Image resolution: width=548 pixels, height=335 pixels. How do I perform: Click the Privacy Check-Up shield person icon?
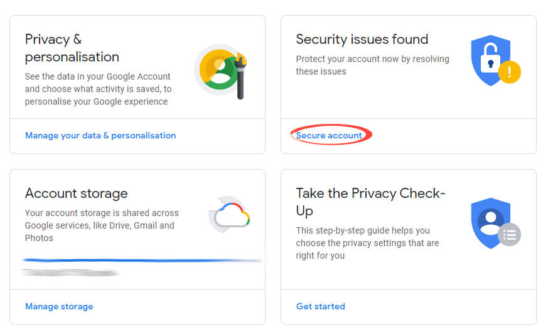click(x=490, y=223)
